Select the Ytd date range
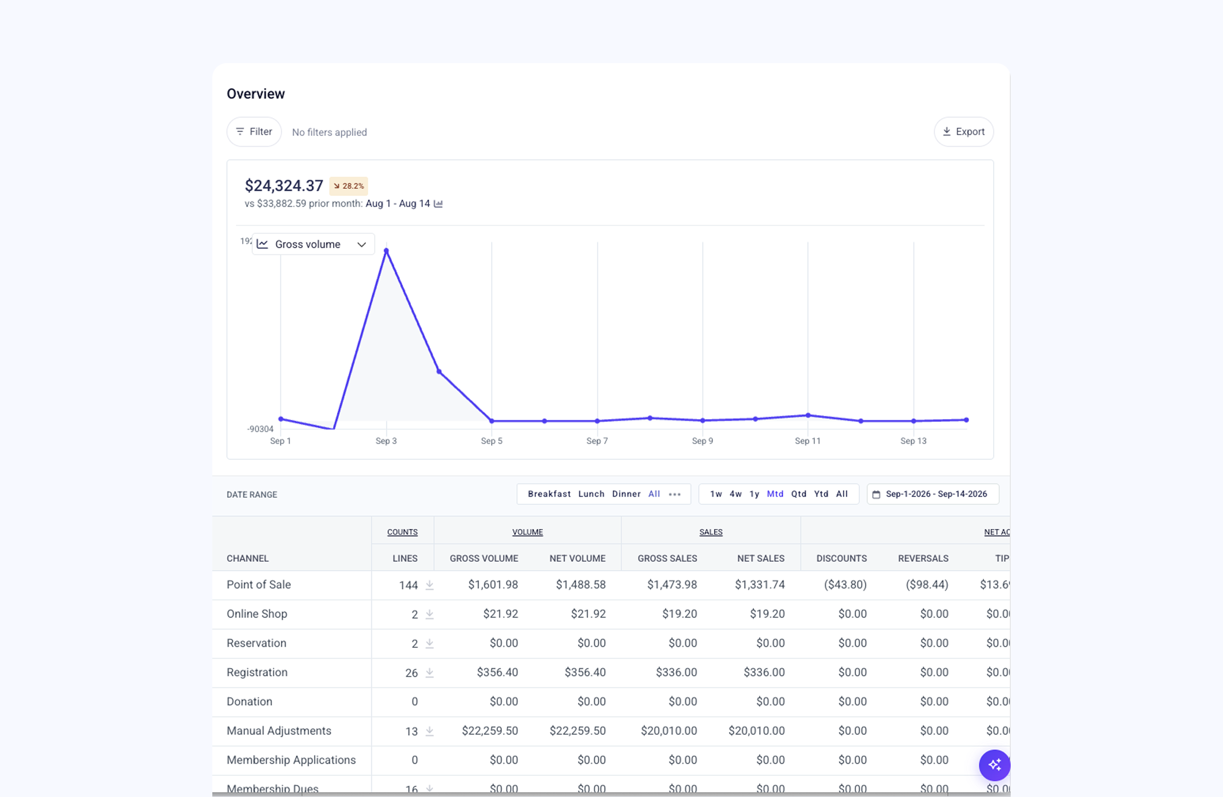1223x797 pixels. pyautogui.click(x=821, y=494)
